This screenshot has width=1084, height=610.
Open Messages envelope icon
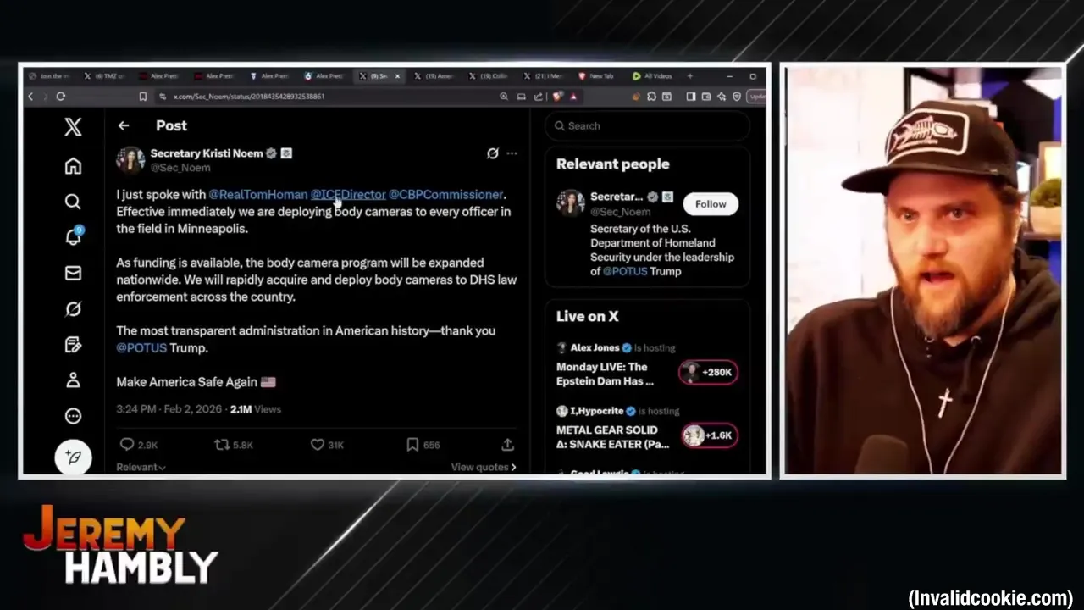click(73, 273)
